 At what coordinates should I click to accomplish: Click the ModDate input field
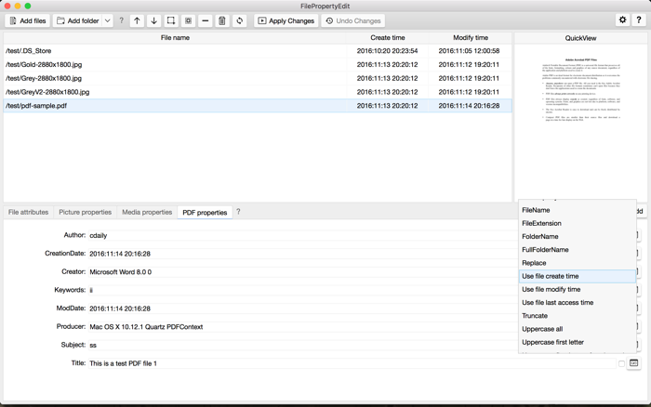click(x=302, y=309)
